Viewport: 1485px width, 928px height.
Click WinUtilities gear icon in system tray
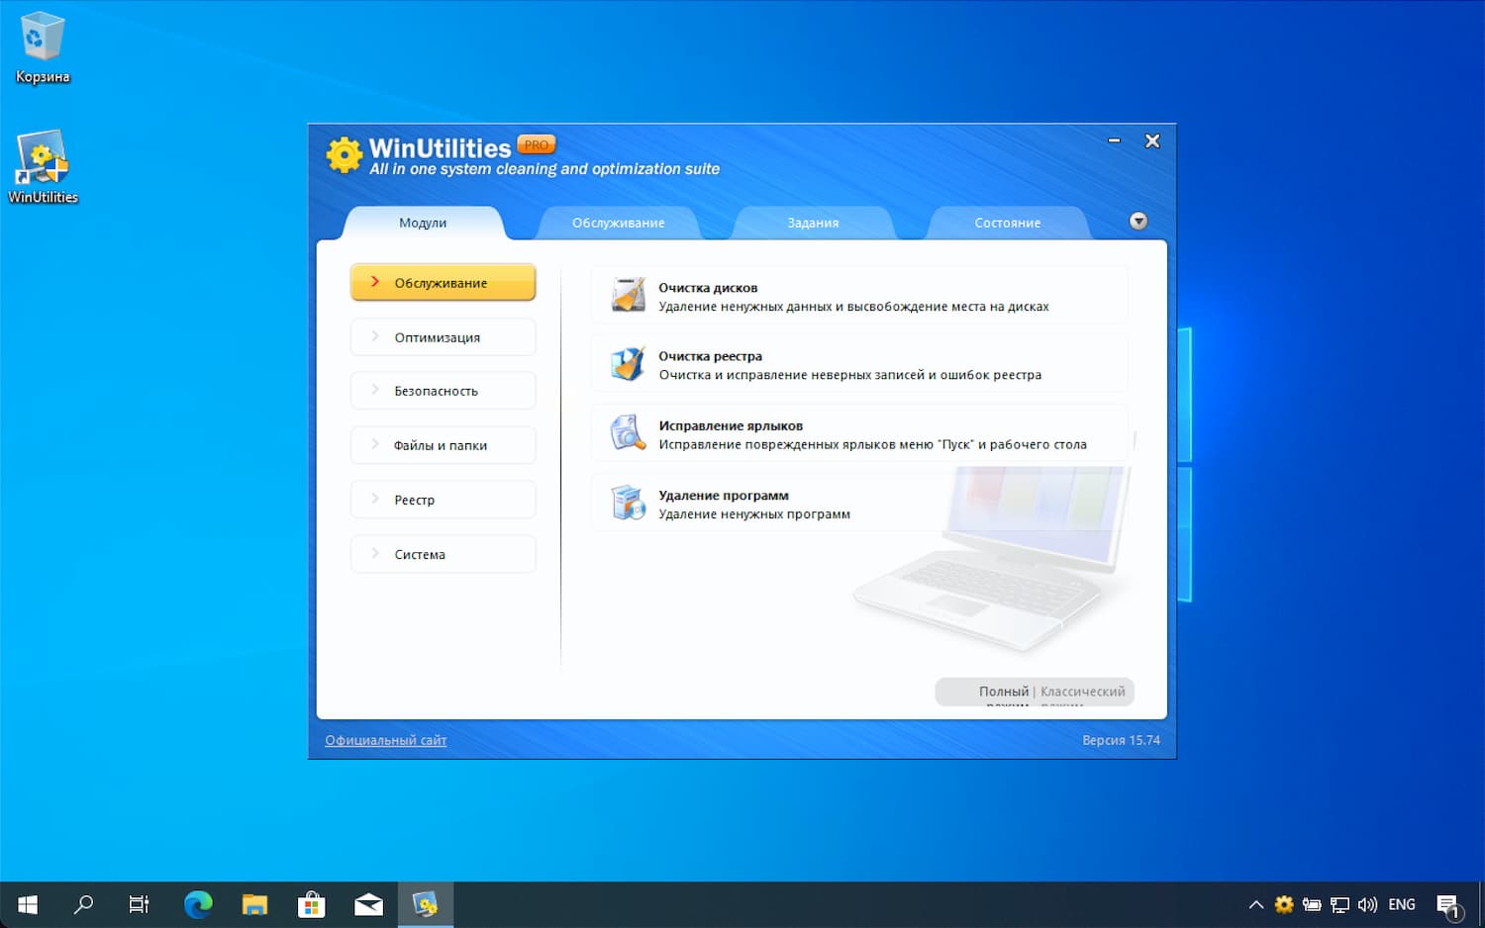coord(1284,904)
